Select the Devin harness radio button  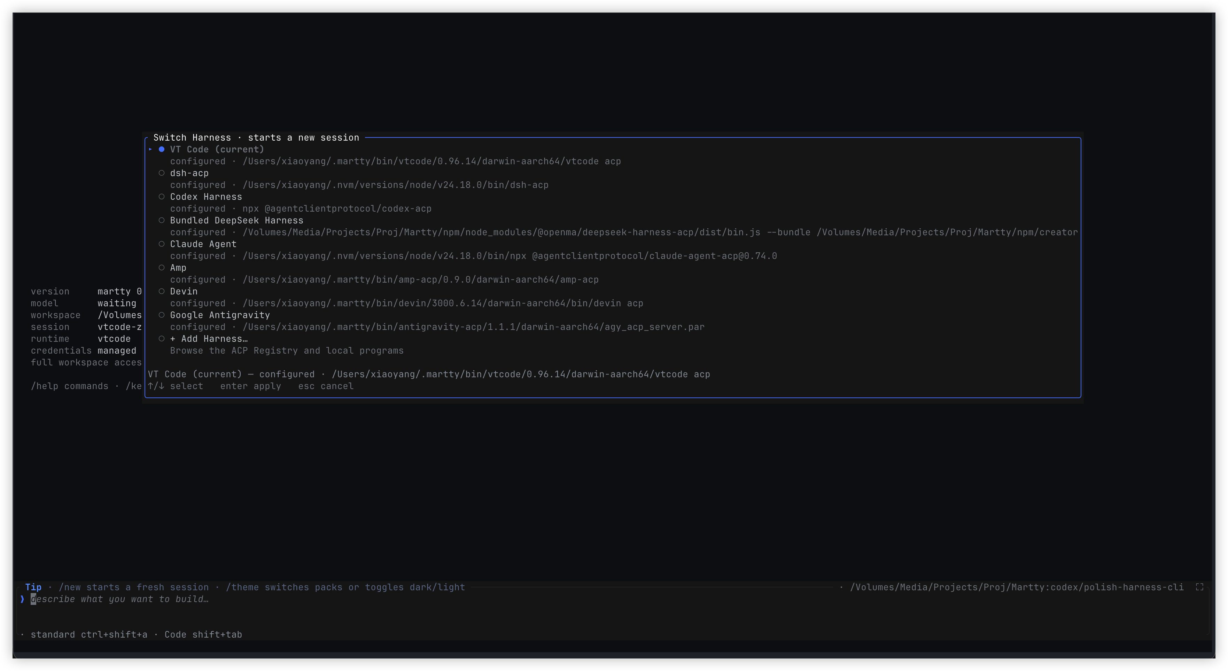162,291
